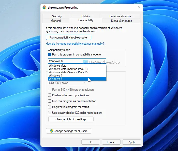Open the Digital Signatures tab
The image size is (178, 151).
coord(121,21)
